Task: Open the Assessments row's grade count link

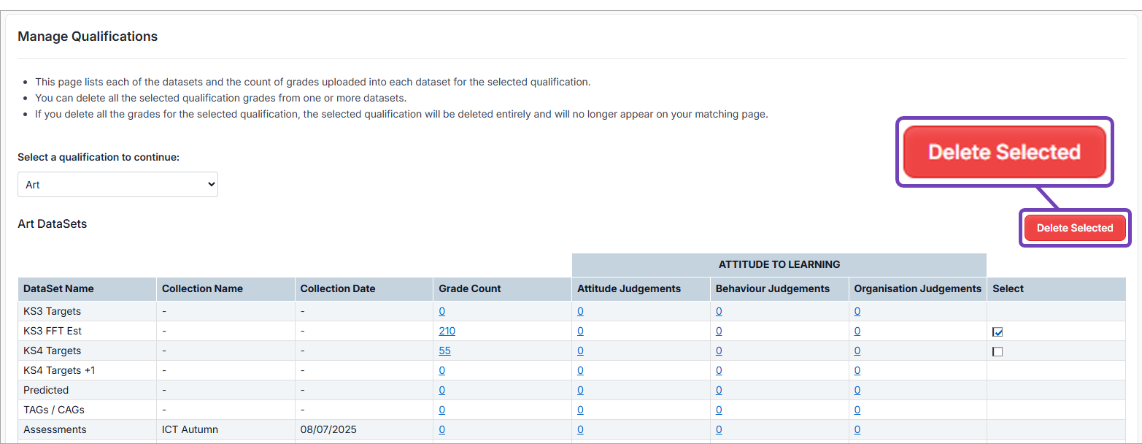Action: 441,429
